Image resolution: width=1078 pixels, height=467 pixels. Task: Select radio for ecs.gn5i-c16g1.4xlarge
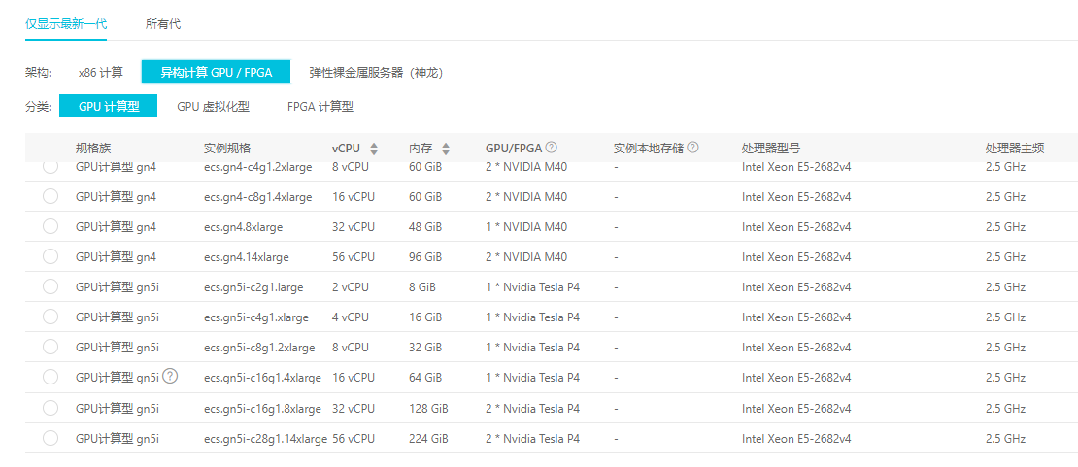click(x=51, y=377)
